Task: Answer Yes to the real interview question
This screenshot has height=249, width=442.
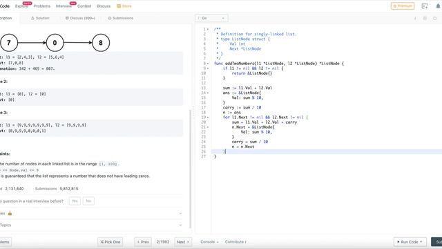Action: point(75,201)
